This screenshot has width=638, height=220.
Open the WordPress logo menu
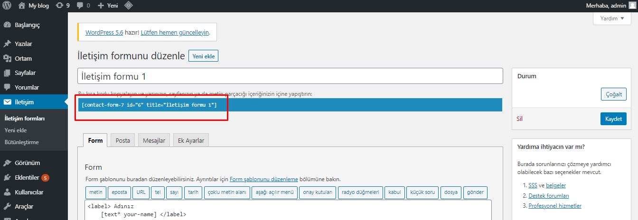pyautogui.click(x=7, y=6)
